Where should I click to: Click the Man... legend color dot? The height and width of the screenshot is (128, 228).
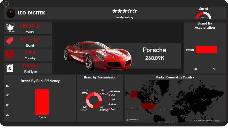[109, 104]
